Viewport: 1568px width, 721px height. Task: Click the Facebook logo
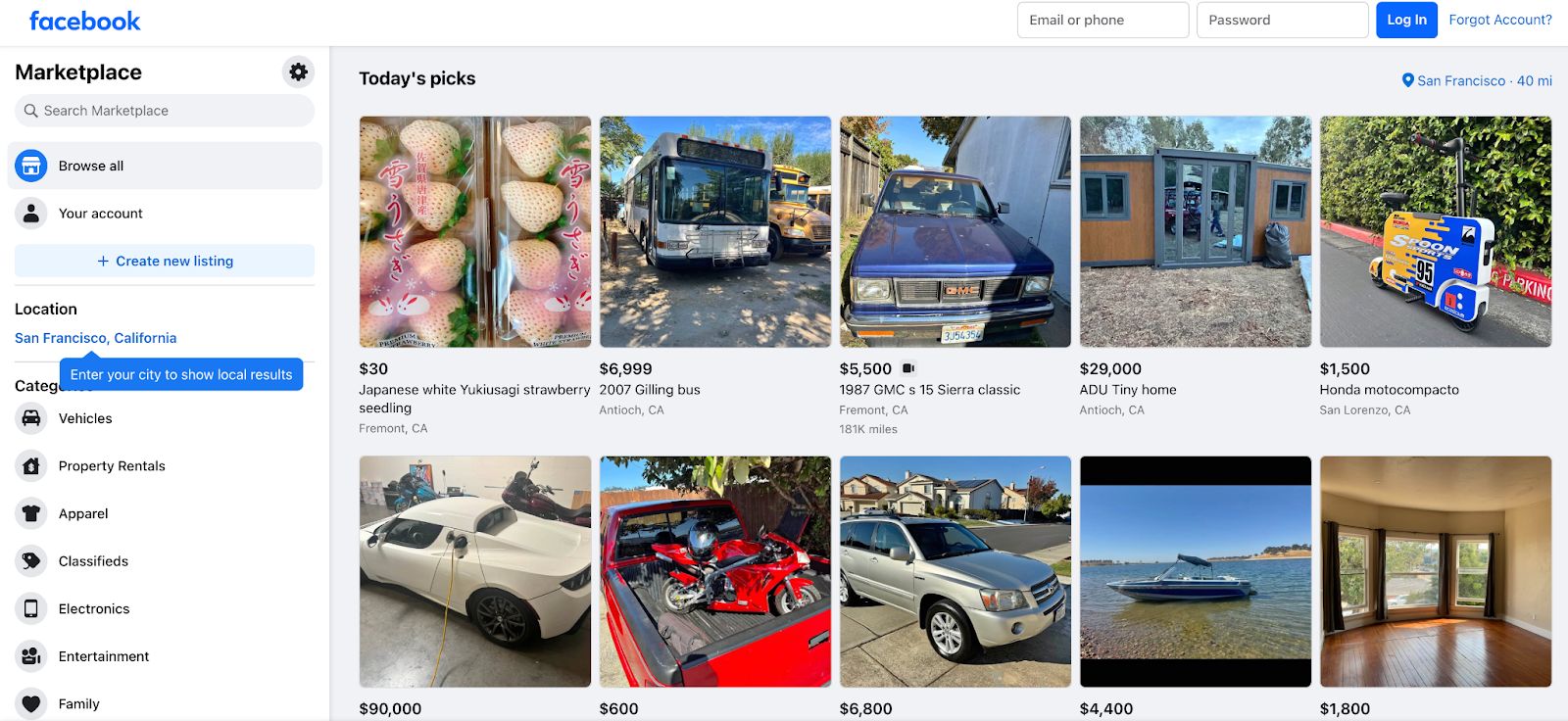point(83,20)
